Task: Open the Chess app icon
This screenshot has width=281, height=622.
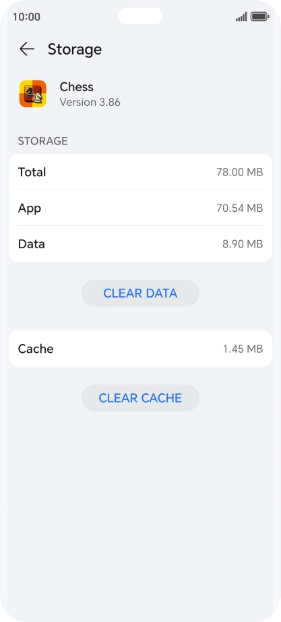Action: 33,94
